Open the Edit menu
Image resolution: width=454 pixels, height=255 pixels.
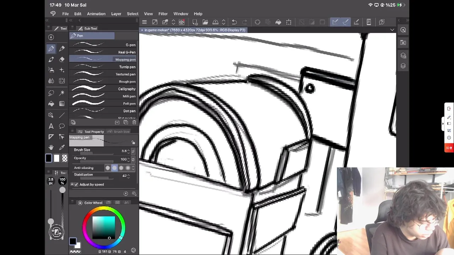pos(78,14)
